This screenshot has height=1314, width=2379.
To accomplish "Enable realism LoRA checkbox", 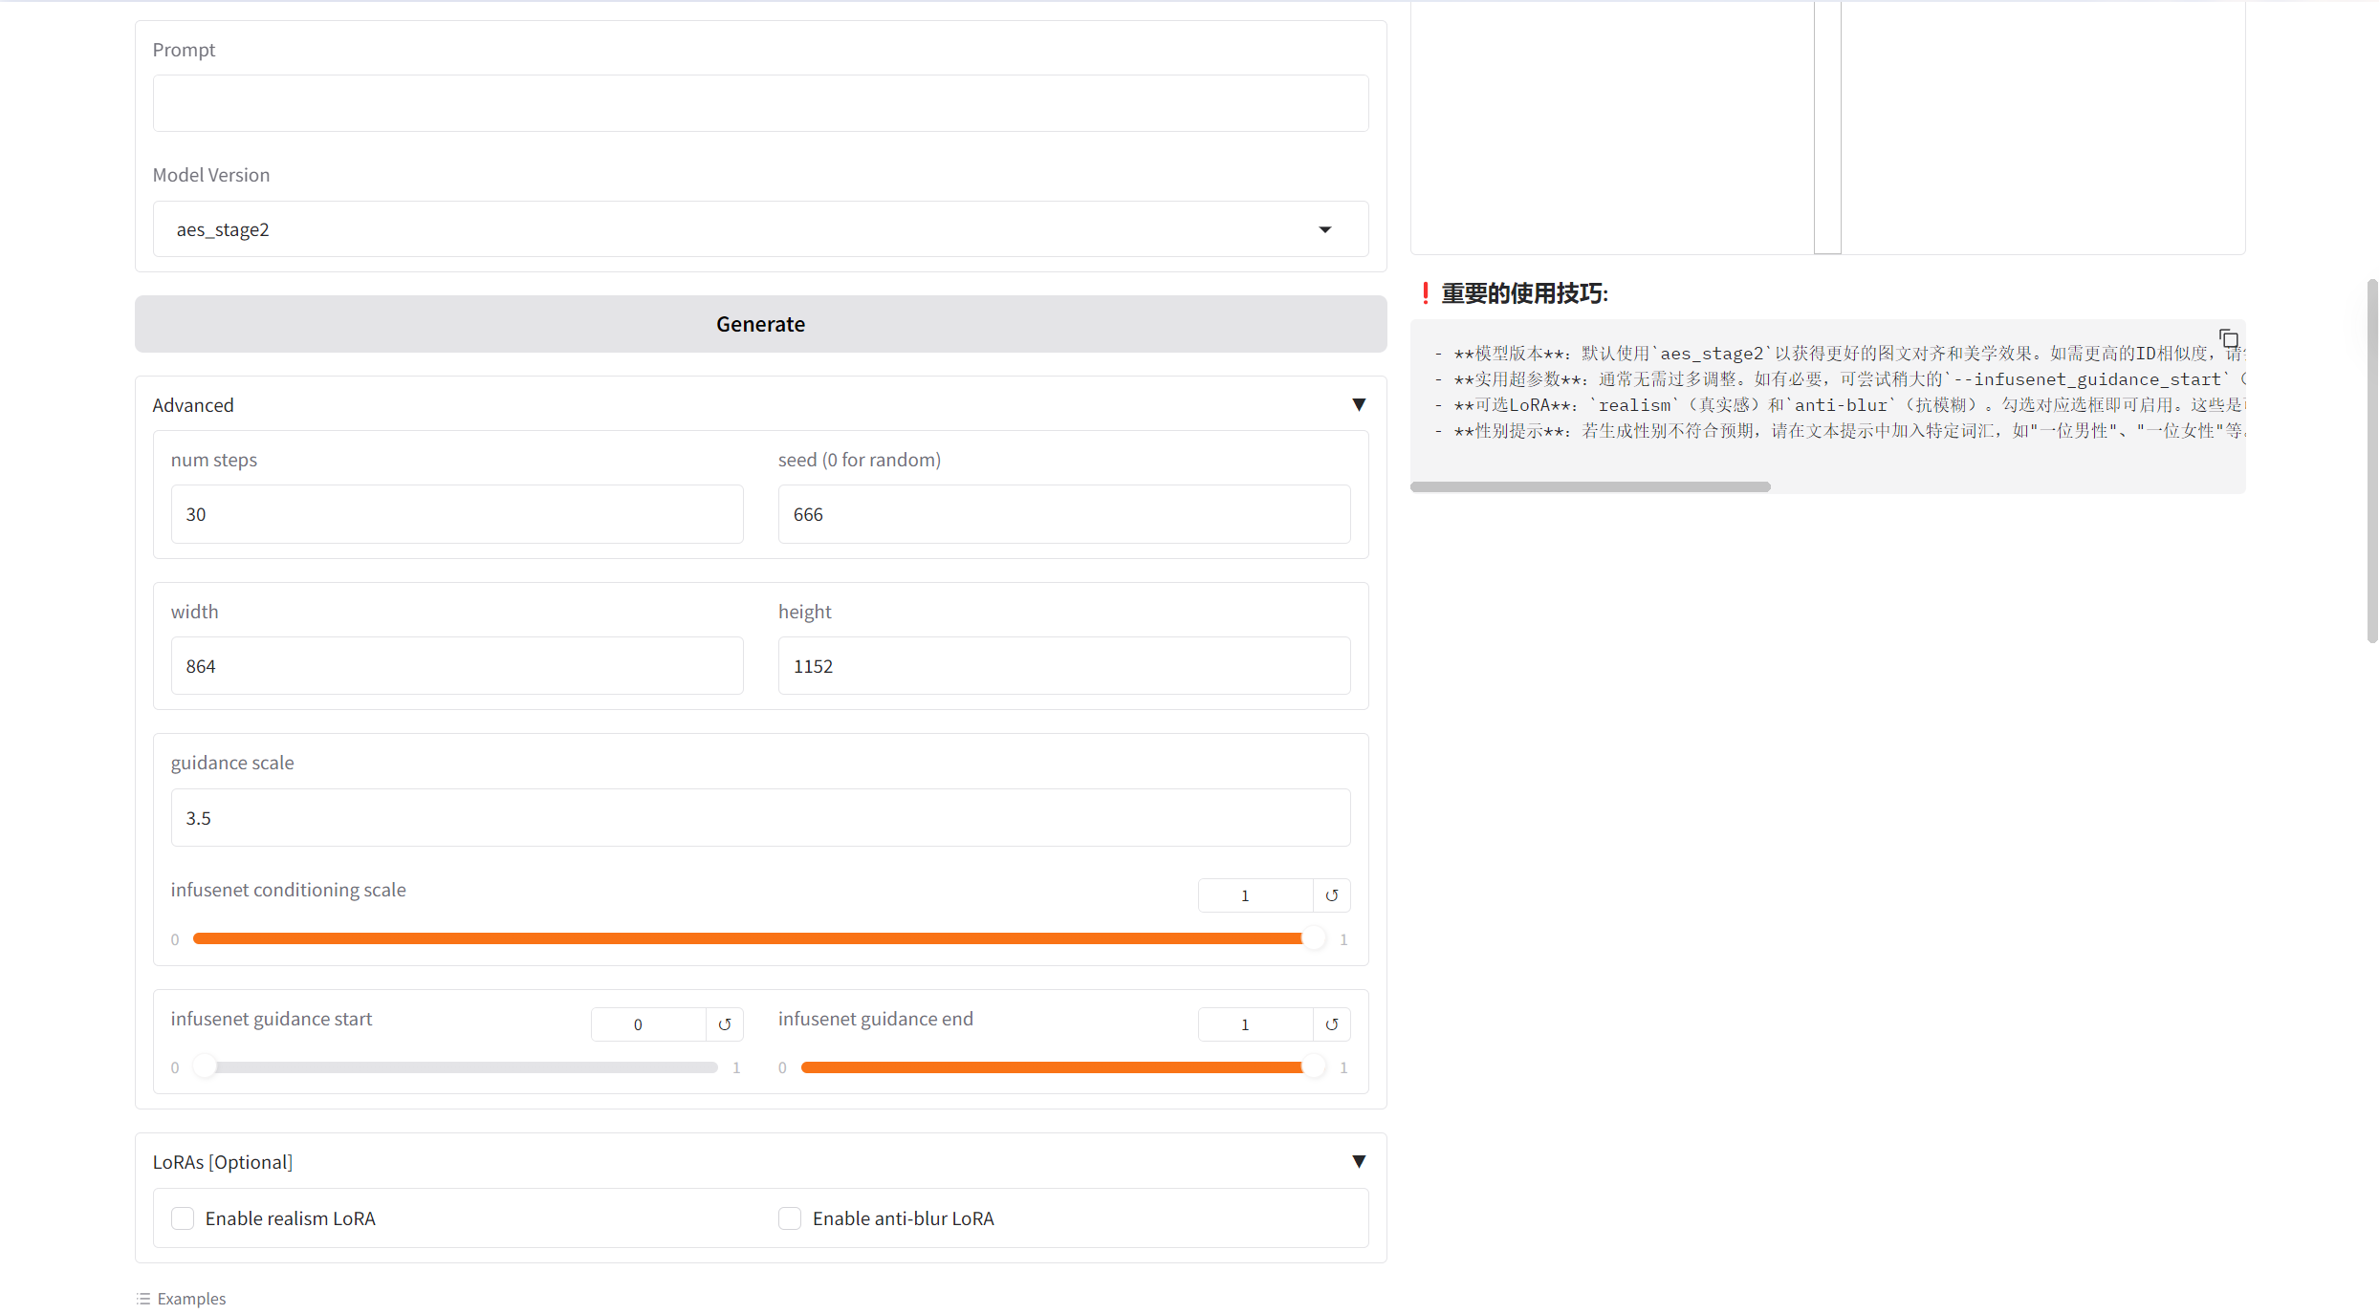I will 183,1218.
